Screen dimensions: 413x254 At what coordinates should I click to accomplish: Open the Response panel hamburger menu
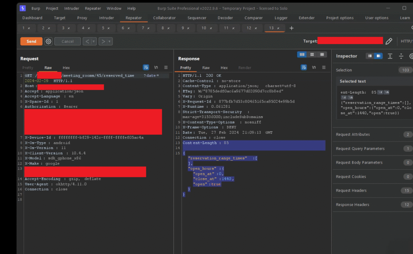click(x=324, y=67)
